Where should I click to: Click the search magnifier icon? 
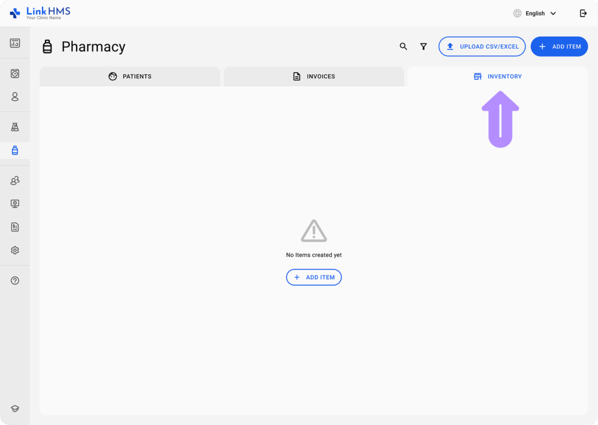click(x=403, y=47)
